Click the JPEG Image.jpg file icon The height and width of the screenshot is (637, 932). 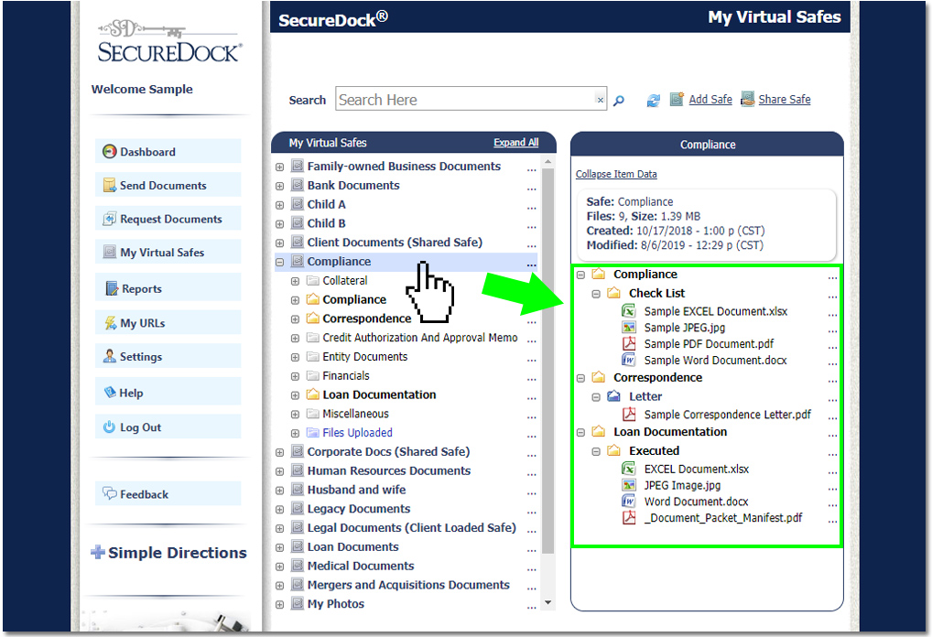tap(629, 485)
